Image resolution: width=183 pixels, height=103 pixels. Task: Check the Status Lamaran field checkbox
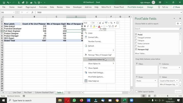136,43
